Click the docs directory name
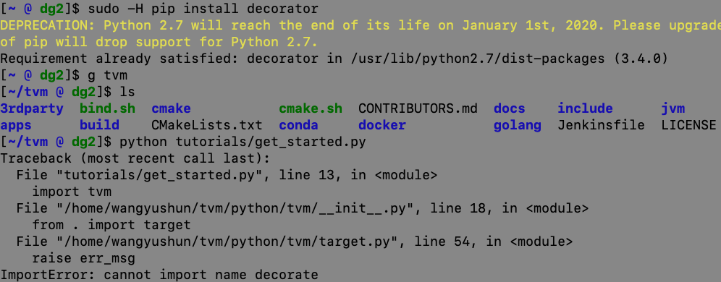 (509, 109)
